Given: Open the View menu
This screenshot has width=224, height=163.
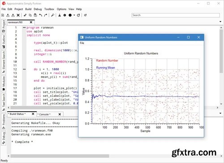Looking at the screenshot, I should coord(71,9).
